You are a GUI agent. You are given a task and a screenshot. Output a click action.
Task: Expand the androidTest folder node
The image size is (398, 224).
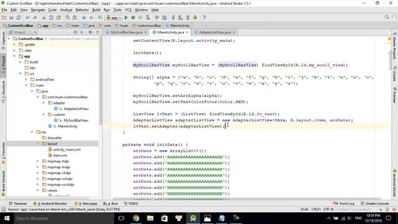click(x=26, y=80)
